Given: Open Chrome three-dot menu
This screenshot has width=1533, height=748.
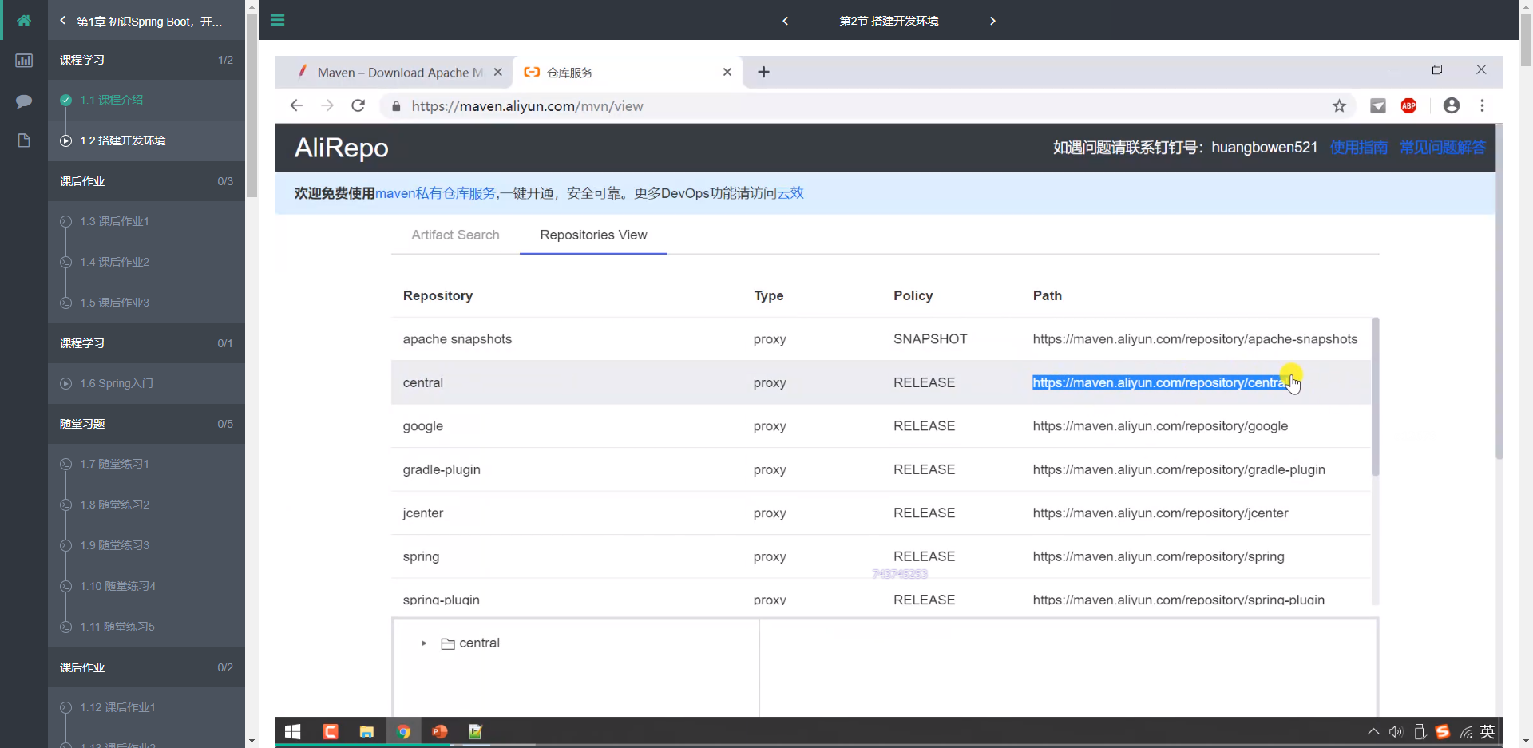Looking at the screenshot, I should click(1483, 105).
